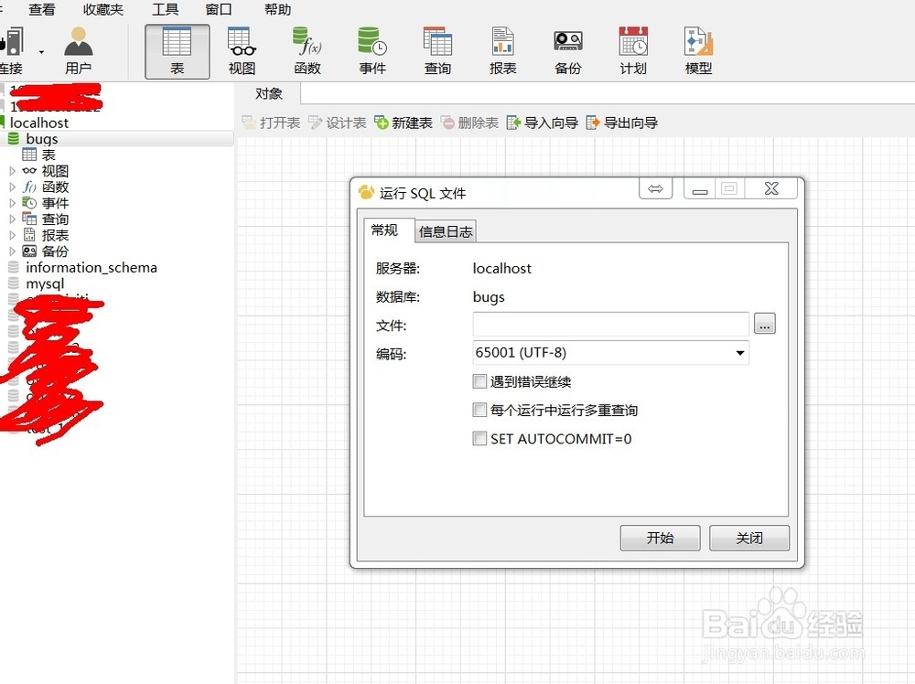915x684 pixels.
Task: Select the information_schema database
Action: click(x=91, y=268)
